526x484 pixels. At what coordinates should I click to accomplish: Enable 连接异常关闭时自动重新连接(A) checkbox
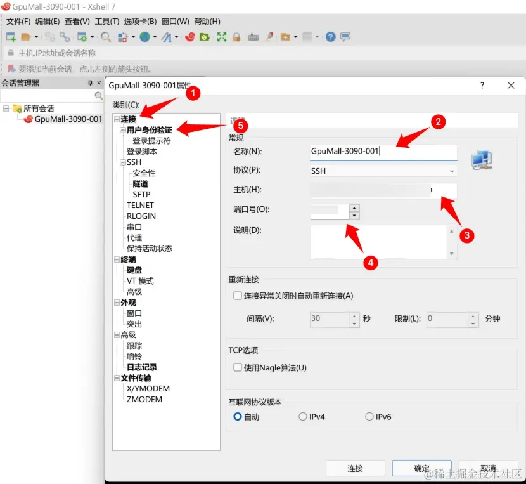coord(238,296)
